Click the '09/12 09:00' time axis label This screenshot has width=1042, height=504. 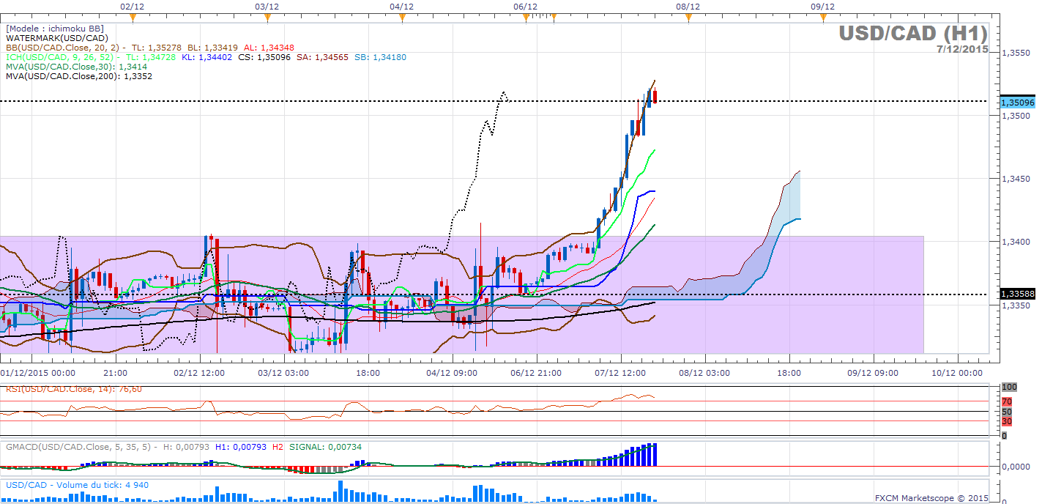[x=873, y=372]
